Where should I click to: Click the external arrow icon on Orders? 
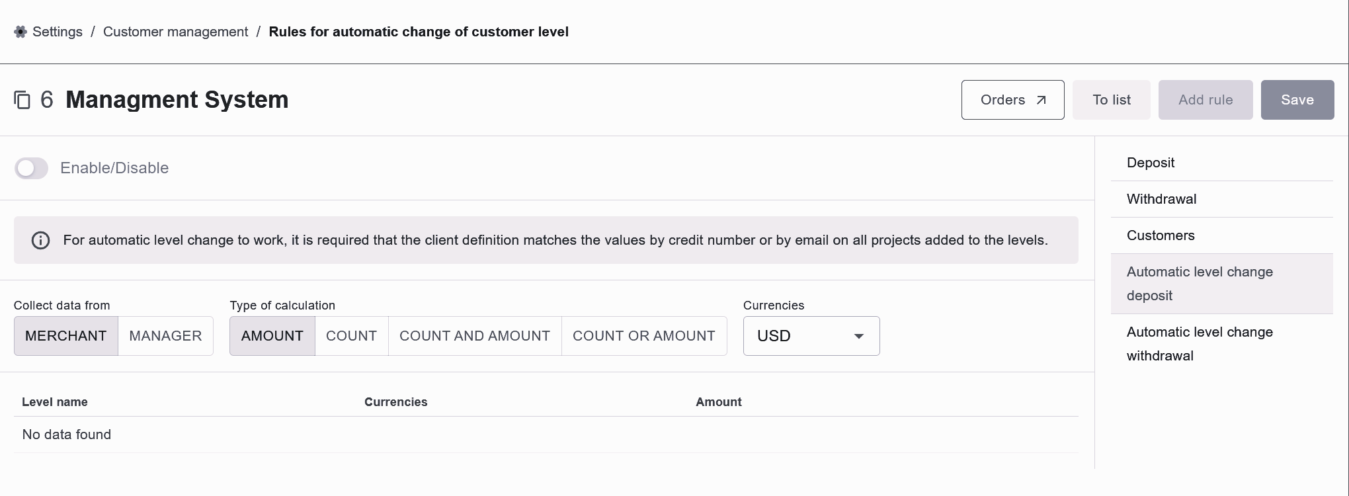[1041, 100]
